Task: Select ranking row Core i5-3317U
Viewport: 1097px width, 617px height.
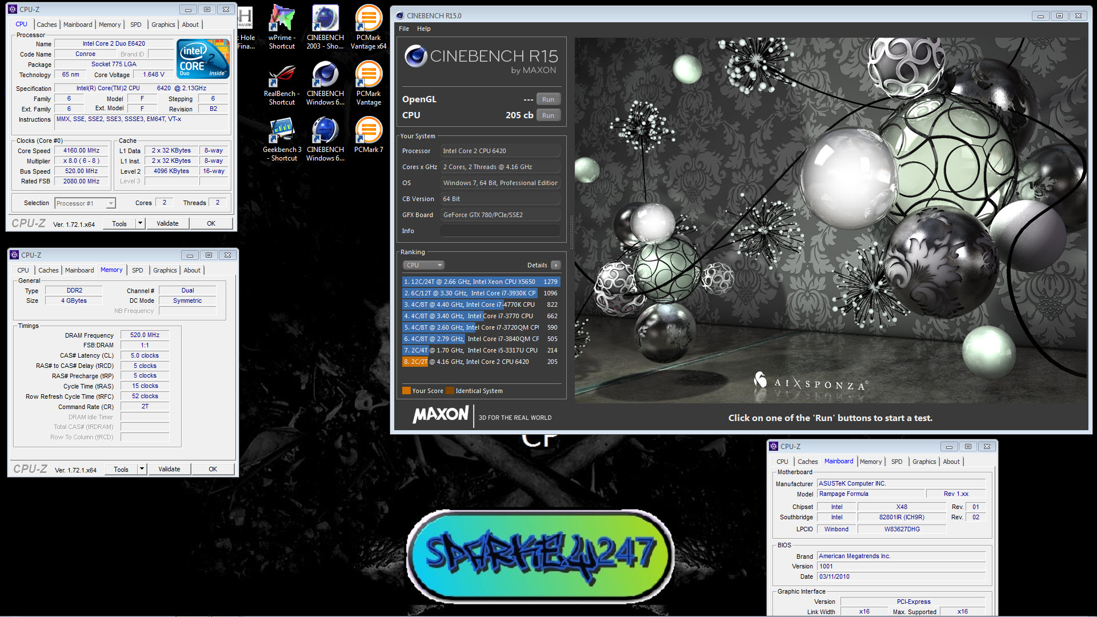Action: (x=481, y=350)
